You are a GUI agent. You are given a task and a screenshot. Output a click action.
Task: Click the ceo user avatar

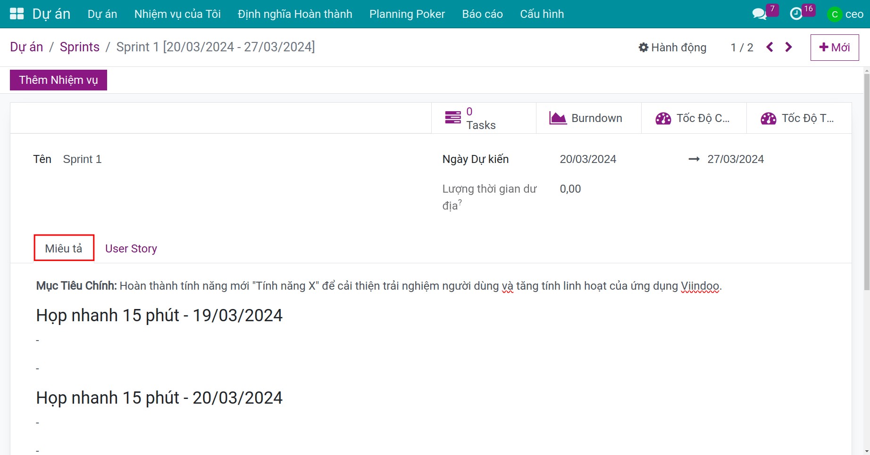(834, 14)
